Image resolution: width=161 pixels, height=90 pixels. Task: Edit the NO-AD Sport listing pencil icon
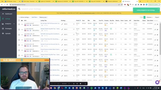(155, 24)
